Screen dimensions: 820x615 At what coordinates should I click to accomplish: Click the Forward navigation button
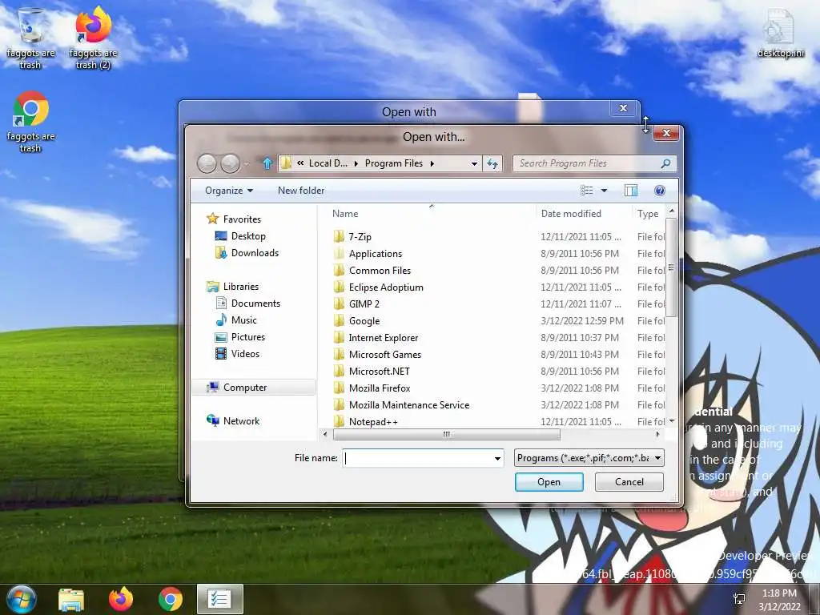pyautogui.click(x=230, y=163)
